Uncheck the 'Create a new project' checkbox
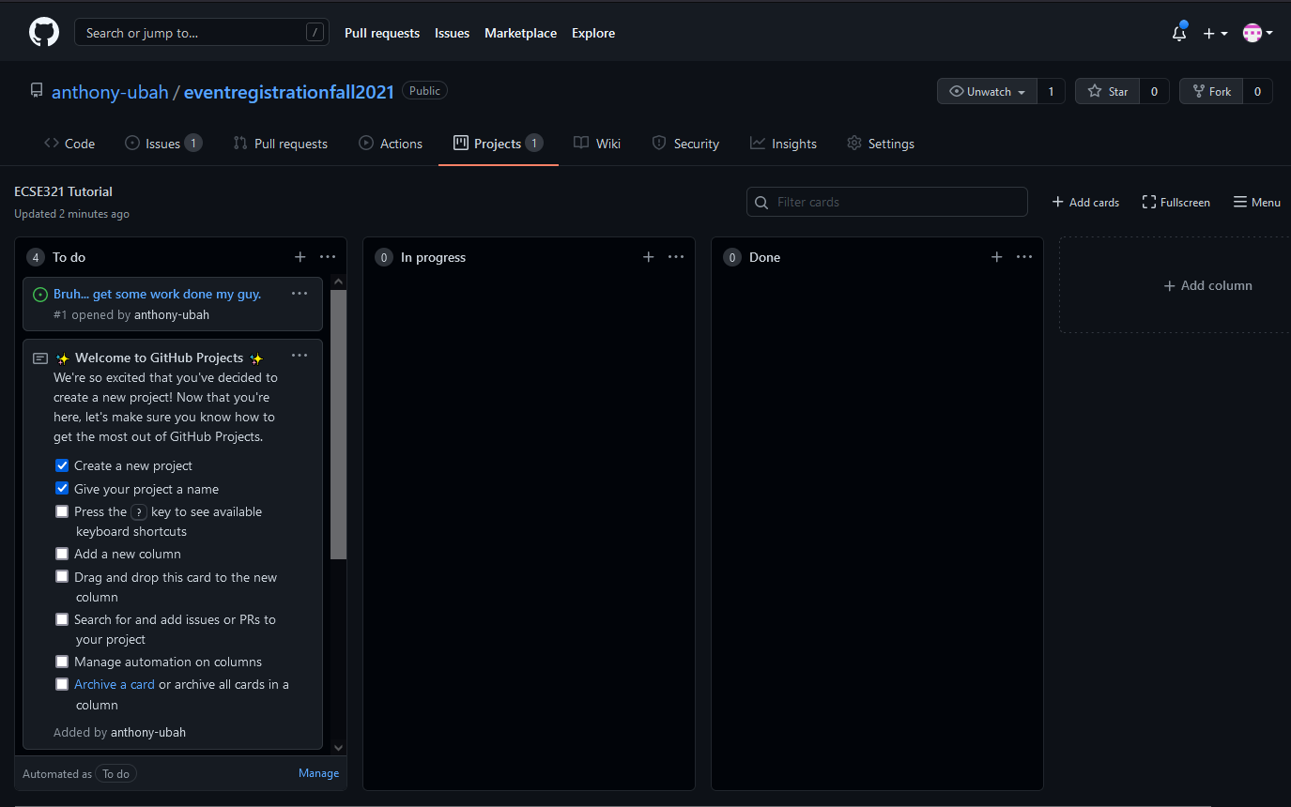 [x=62, y=465]
